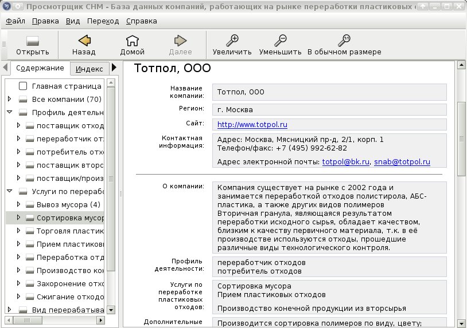This screenshot has height=328, width=467.
Task: Go back with the Назад arrow
Action: pos(84,41)
